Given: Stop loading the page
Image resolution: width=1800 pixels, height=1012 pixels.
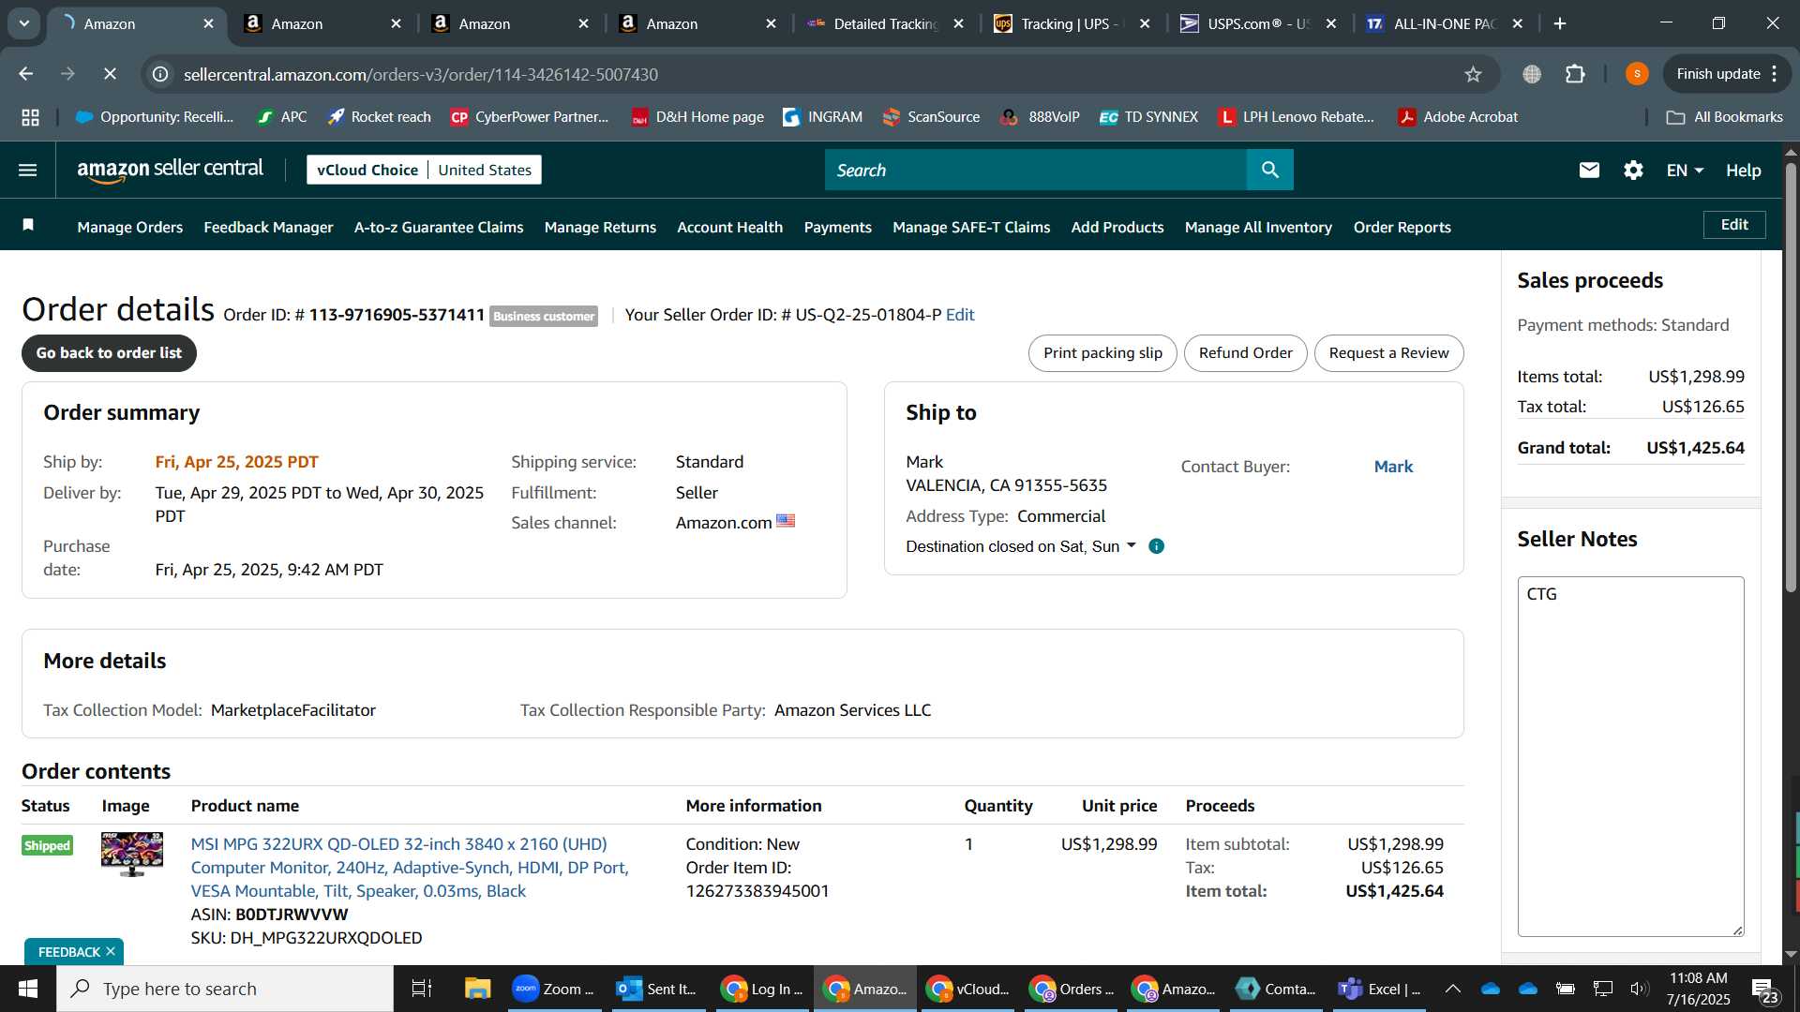Looking at the screenshot, I should point(110,74).
